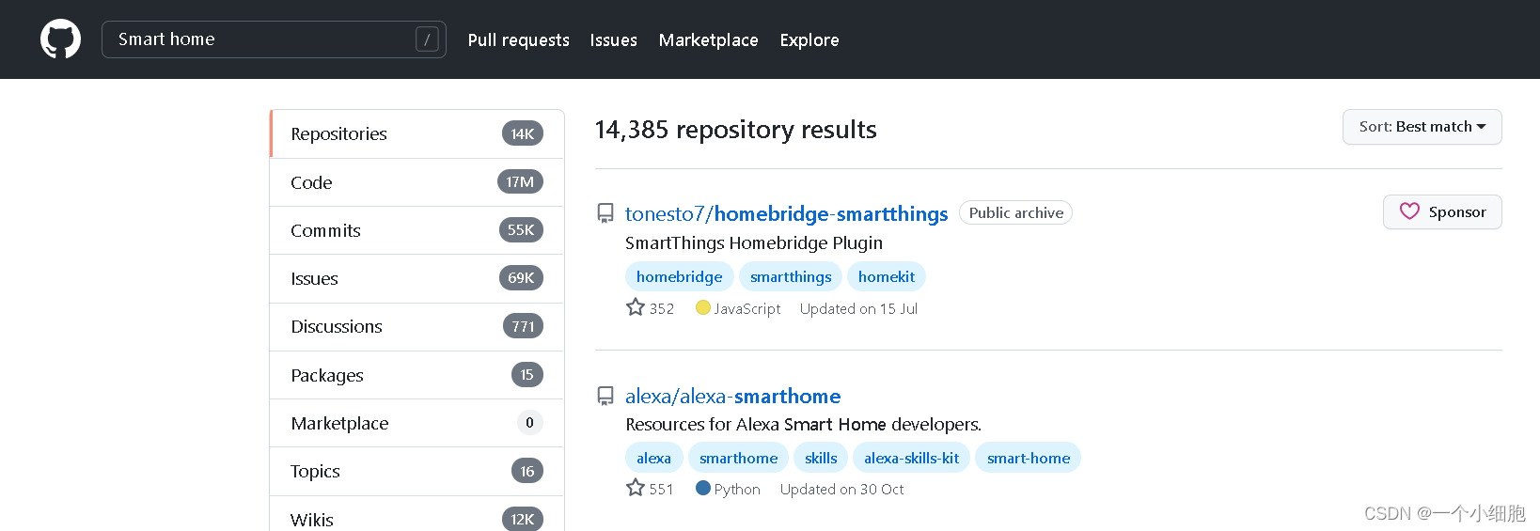Show Code results in the sidebar

pos(311,182)
